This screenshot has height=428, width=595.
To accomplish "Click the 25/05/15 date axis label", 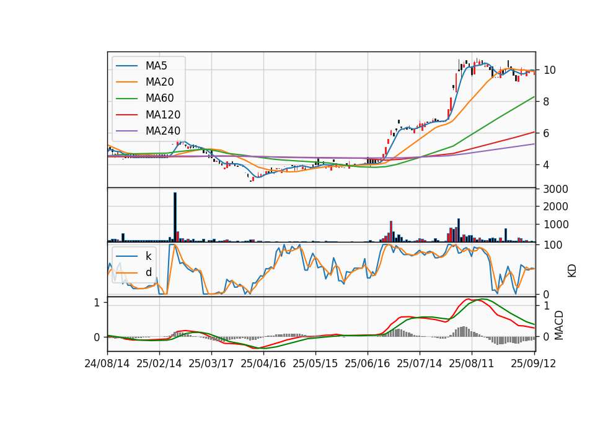I will 315,364.
